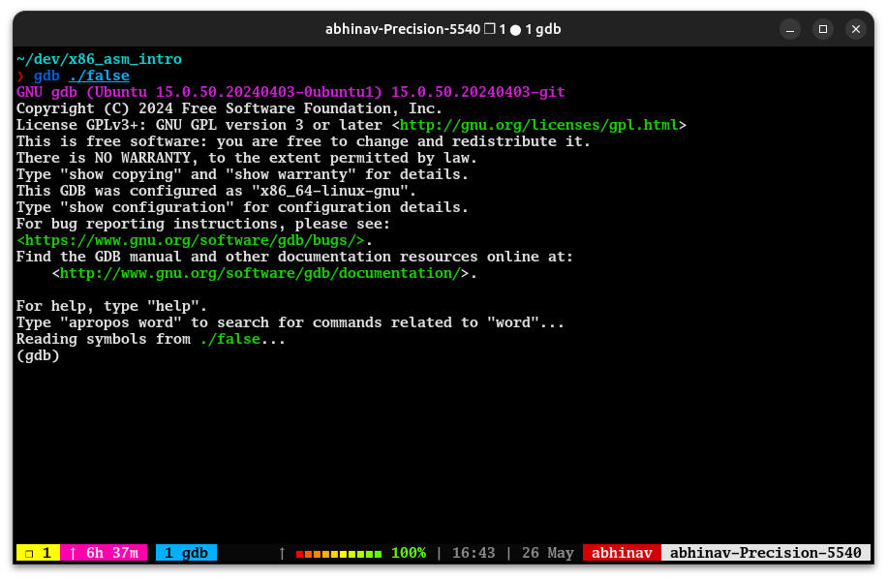Click the window number square in title bar
887x580 pixels.
coord(490,29)
